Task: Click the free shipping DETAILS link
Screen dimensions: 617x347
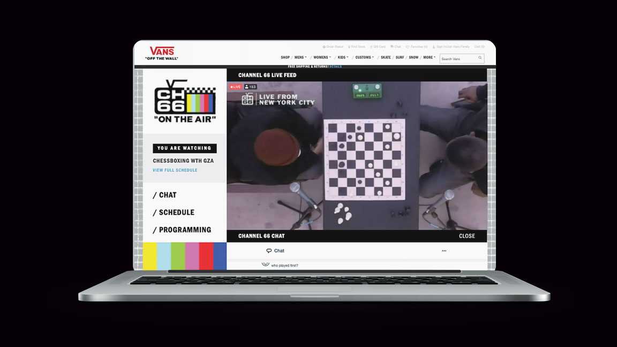Action: click(x=335, y=66)
